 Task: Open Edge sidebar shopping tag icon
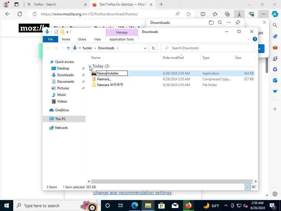click(x=275, y=37)
